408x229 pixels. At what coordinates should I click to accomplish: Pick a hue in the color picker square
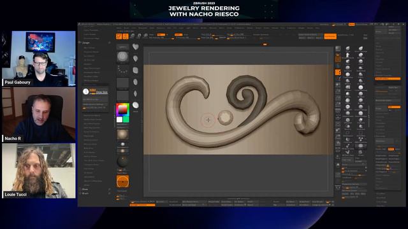pos(122,109)
